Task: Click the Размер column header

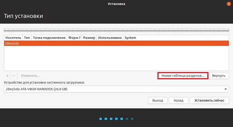Action: tap(89, 38)
